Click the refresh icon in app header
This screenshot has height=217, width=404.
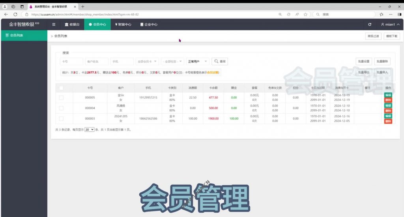(x=369, y=24)
